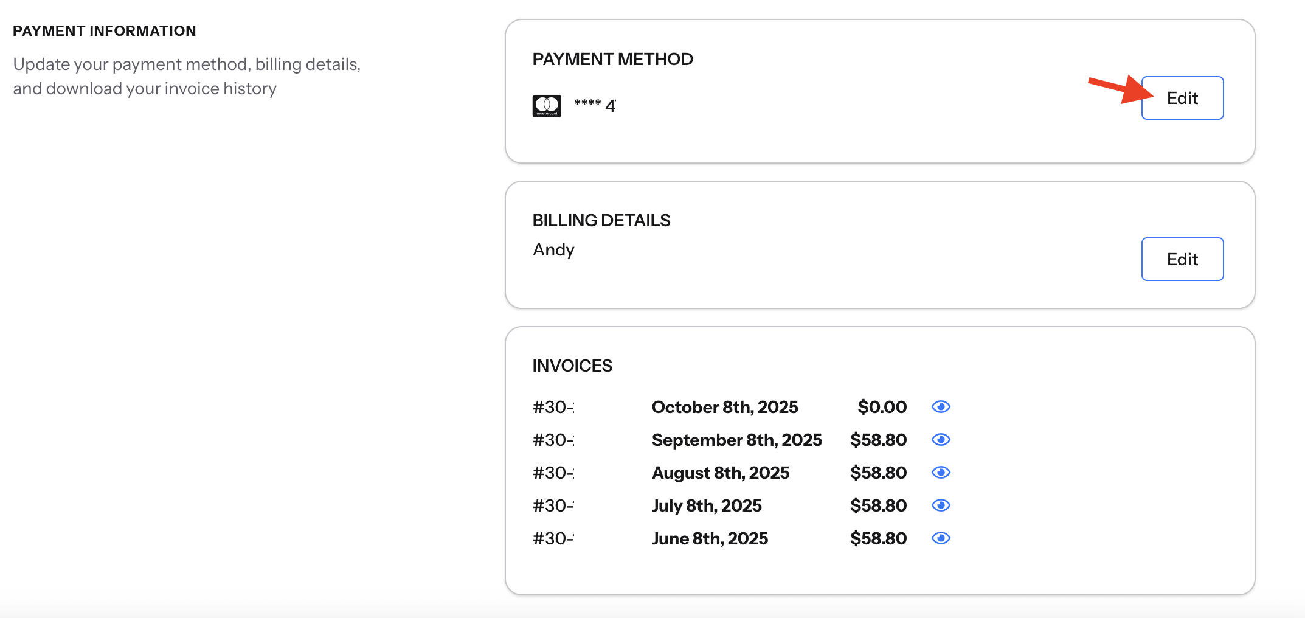Click the billing name Andy
Image resolution: width=1305 pixels, height=618 pixels.
[x=553, y=250]
